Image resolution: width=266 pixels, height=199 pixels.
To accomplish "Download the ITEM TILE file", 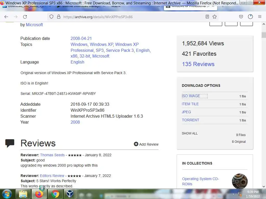I will pos(190,104).
